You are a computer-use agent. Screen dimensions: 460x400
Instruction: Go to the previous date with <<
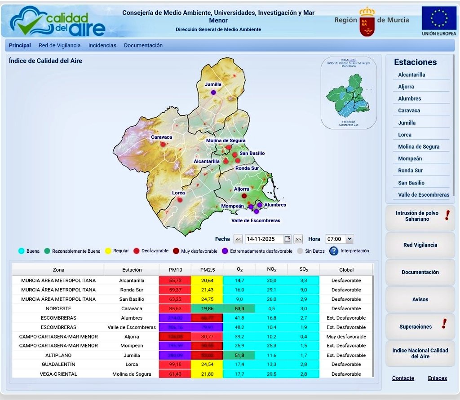(238, 239)
